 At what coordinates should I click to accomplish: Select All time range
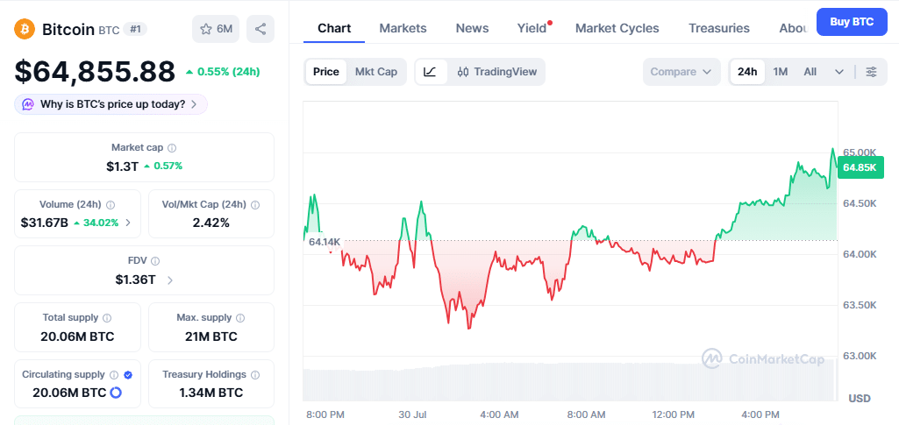810,72
